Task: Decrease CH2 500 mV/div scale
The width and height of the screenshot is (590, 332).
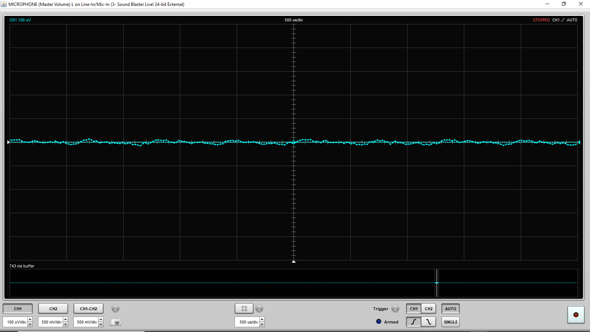Action: 66,325
